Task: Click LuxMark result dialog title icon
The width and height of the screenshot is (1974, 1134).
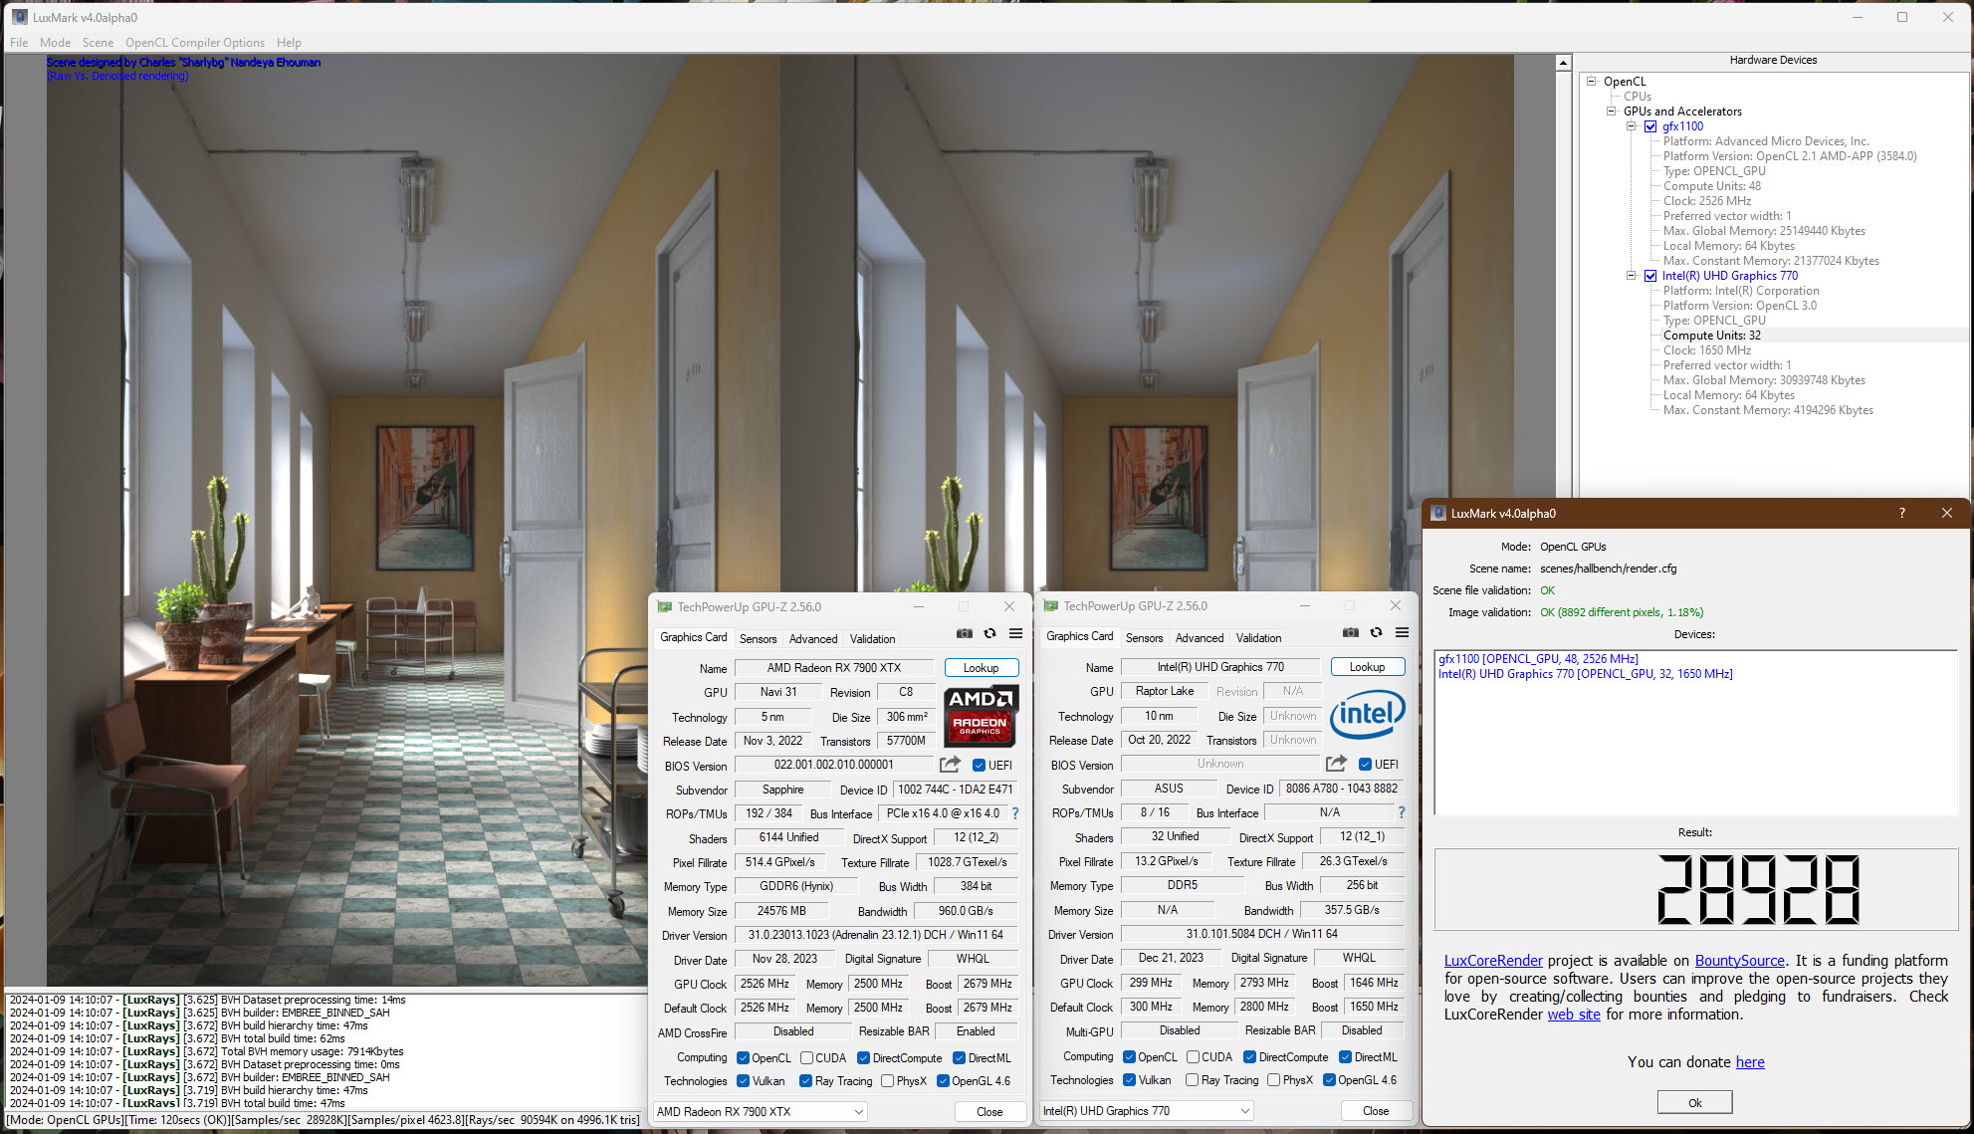Action: point(1438,513)
